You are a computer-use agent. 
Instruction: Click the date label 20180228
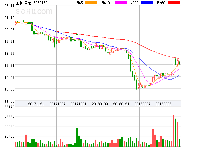163,104
